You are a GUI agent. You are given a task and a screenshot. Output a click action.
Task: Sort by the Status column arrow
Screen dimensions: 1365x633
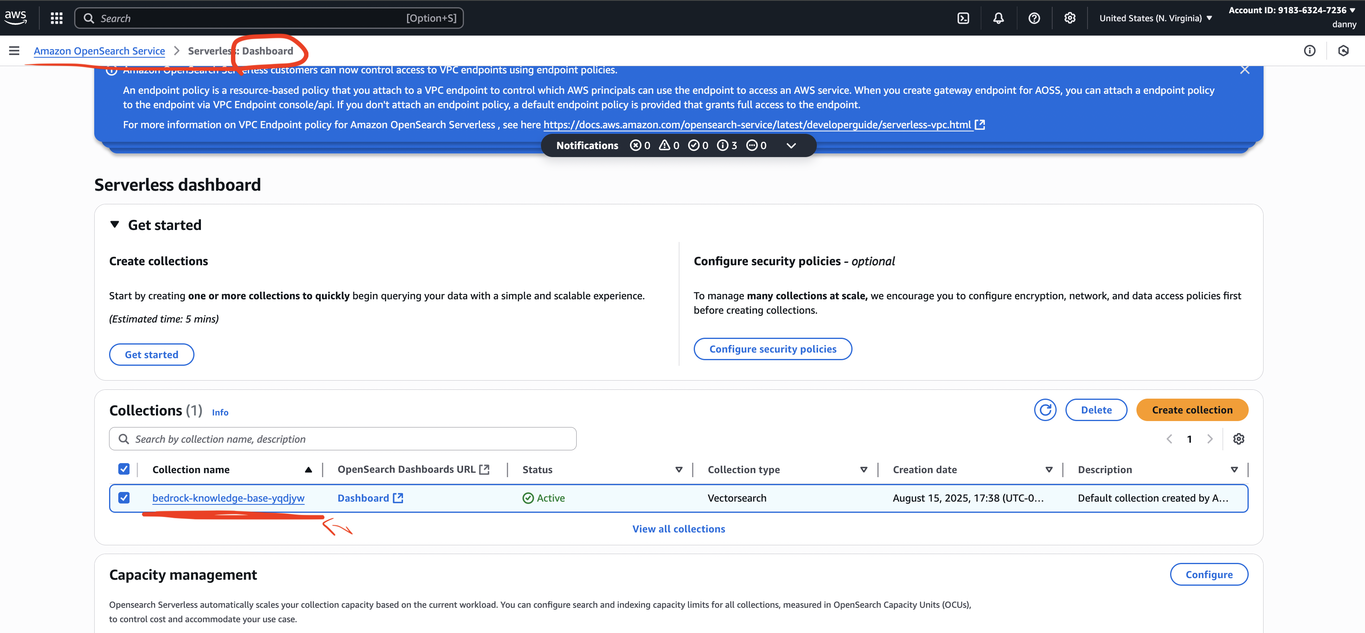(678, 470)
